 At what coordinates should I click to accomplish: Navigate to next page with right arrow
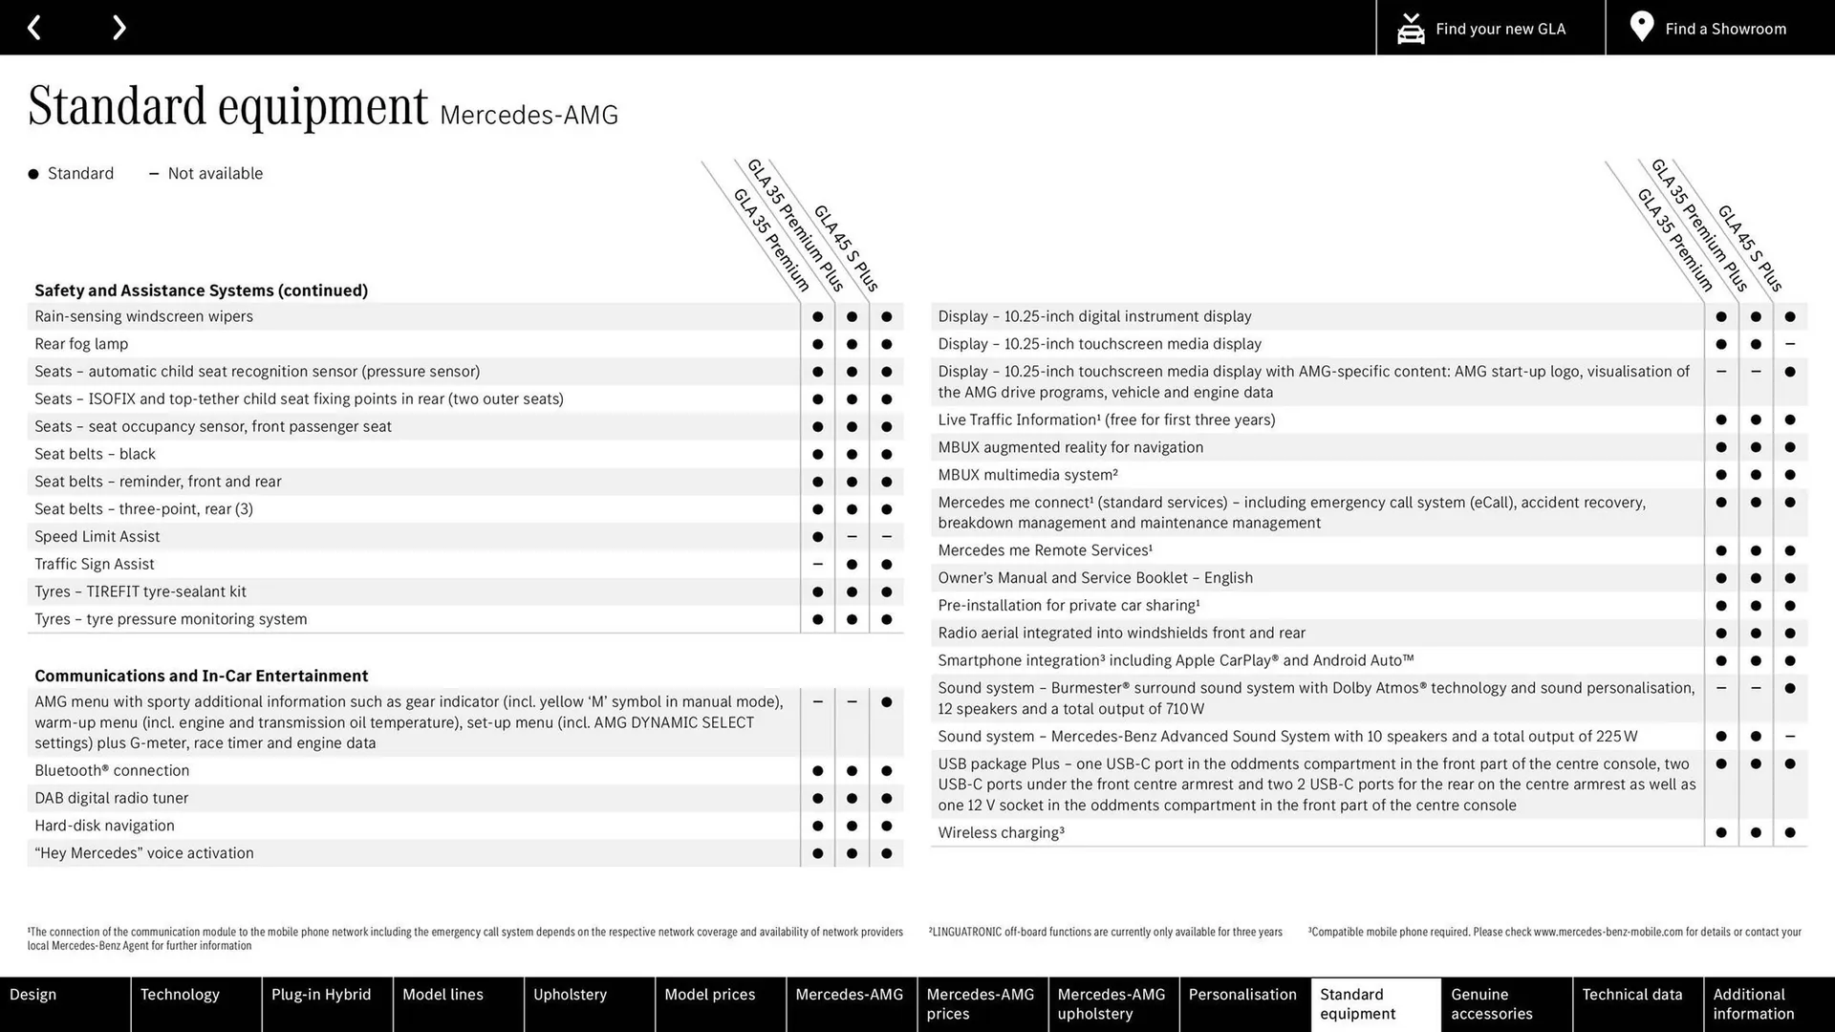[119, 28]
